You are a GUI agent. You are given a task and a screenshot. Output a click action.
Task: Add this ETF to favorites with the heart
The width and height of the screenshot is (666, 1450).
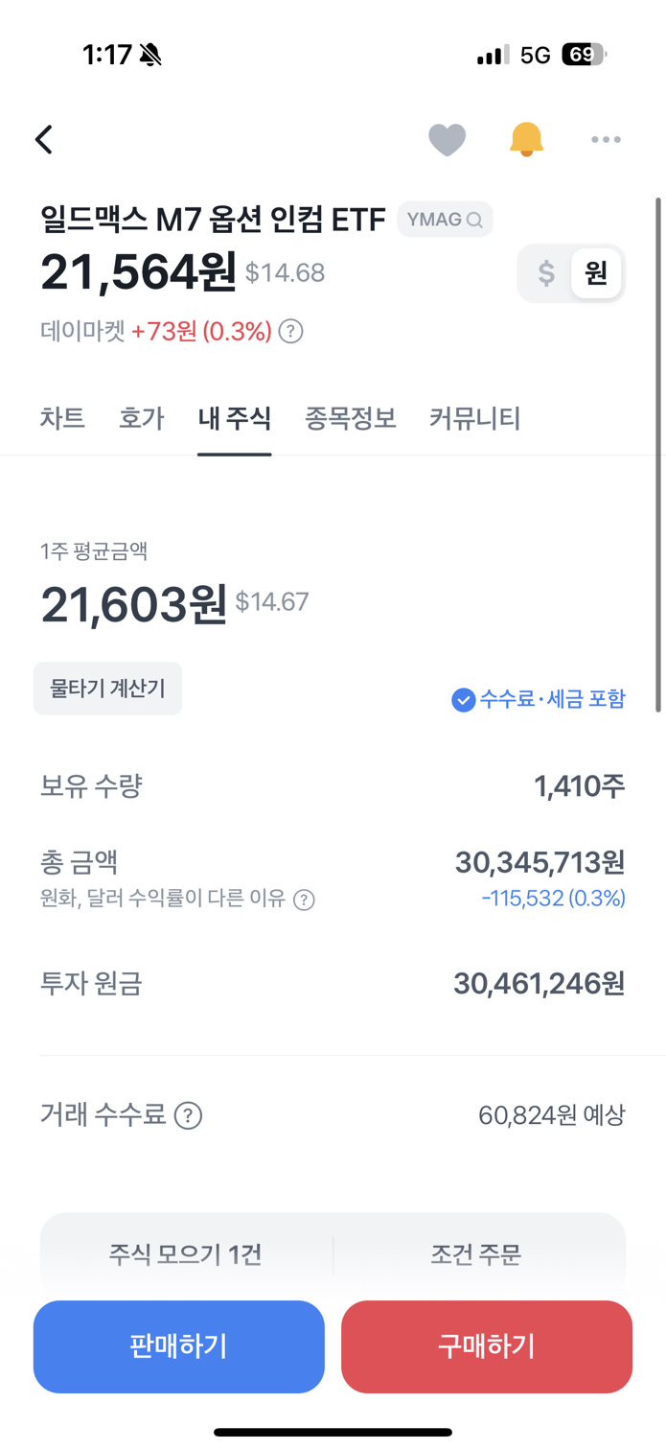pyautogui.click(x=447, y=139)
